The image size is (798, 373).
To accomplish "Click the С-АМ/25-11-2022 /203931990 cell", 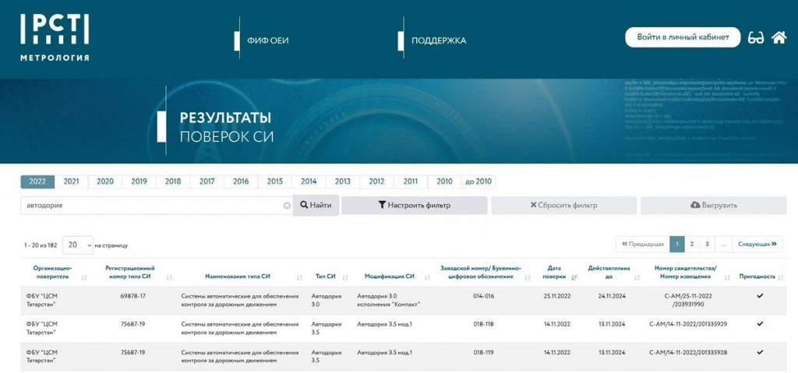I will (x=688, y=300).
